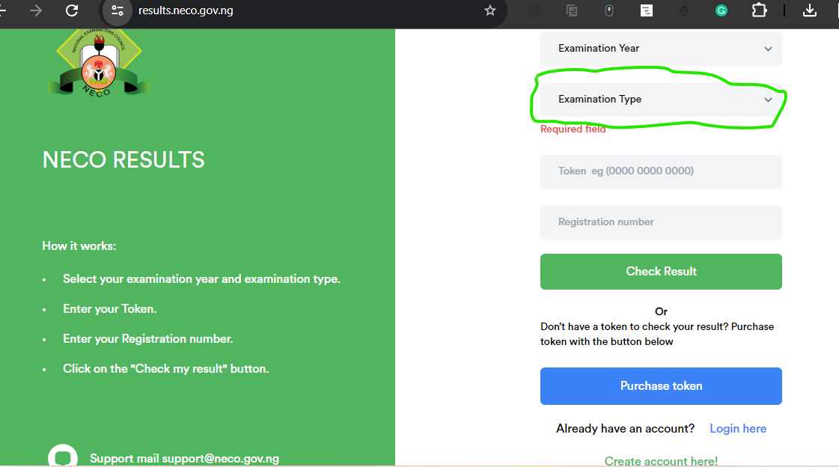Click the Support mail support@neco.gov.ng text

[185, 459]
